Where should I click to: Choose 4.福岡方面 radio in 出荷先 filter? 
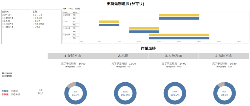tap(3, 27)
